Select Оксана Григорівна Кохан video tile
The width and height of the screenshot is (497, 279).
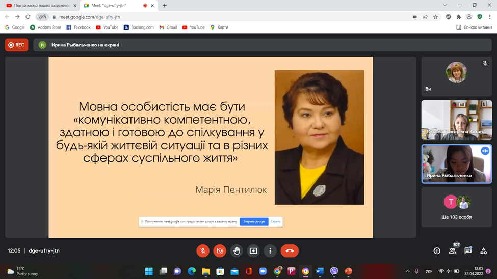pos(456,120)
